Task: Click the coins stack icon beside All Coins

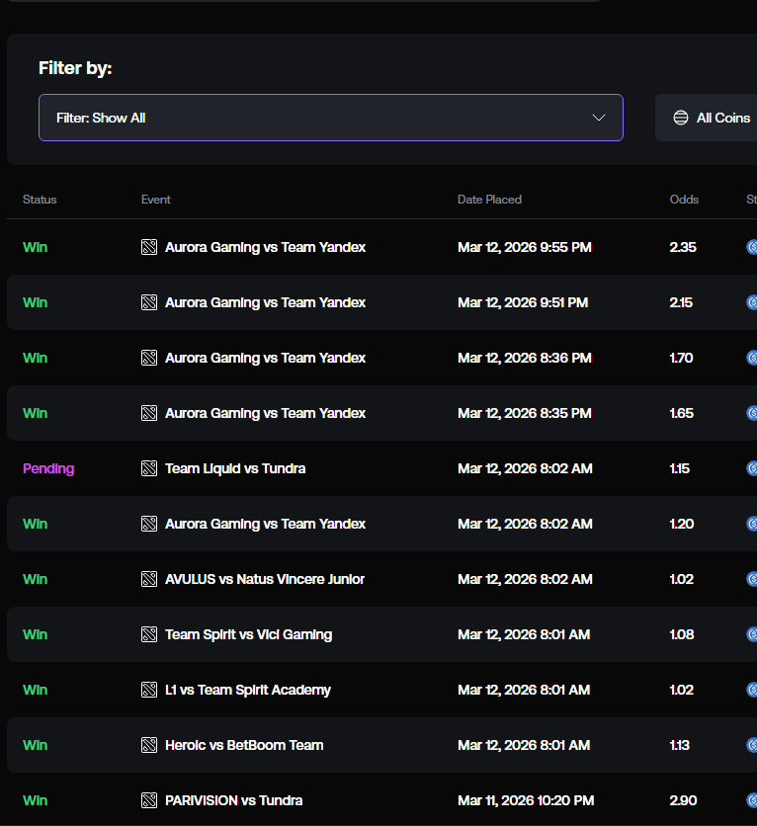Action: [681, 118]
